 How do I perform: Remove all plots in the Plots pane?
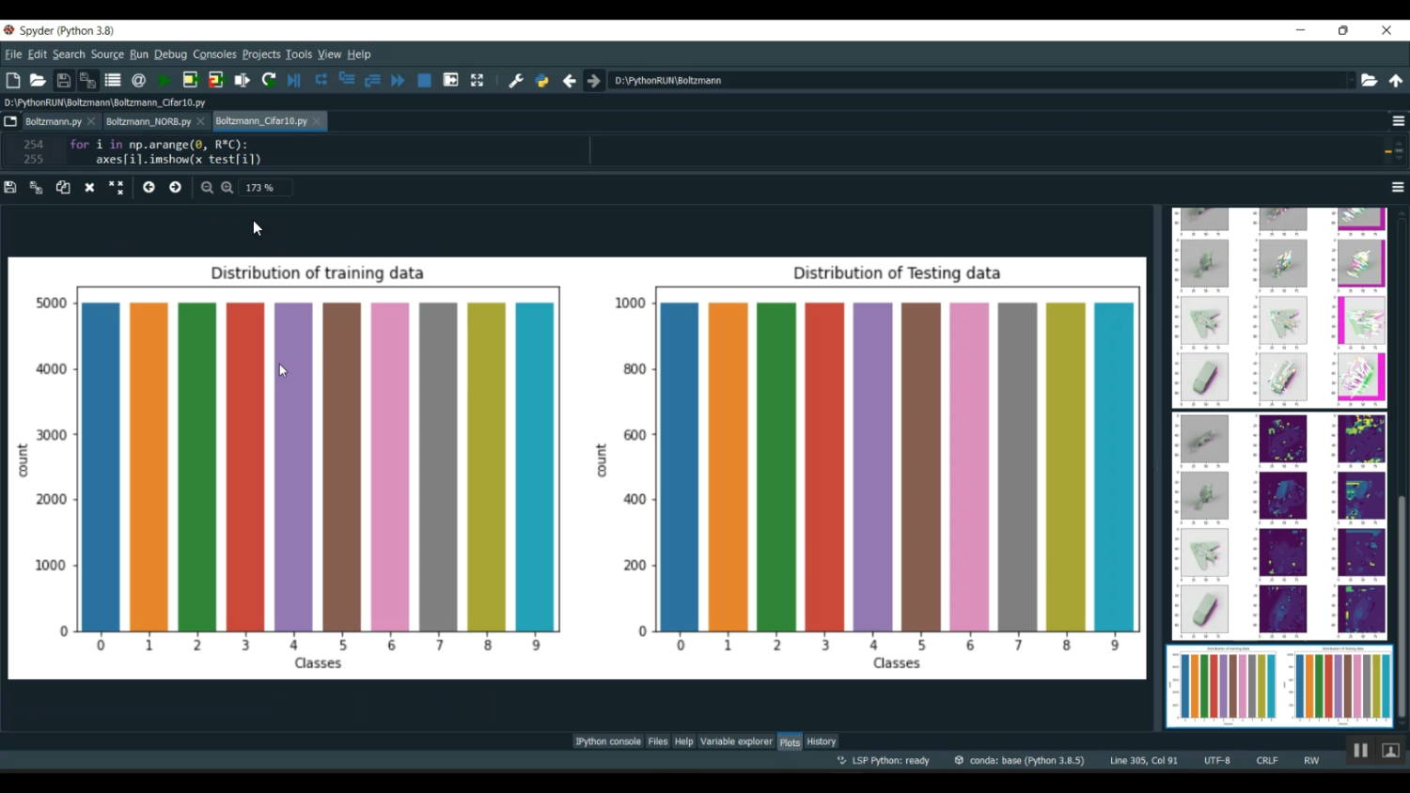116,188
